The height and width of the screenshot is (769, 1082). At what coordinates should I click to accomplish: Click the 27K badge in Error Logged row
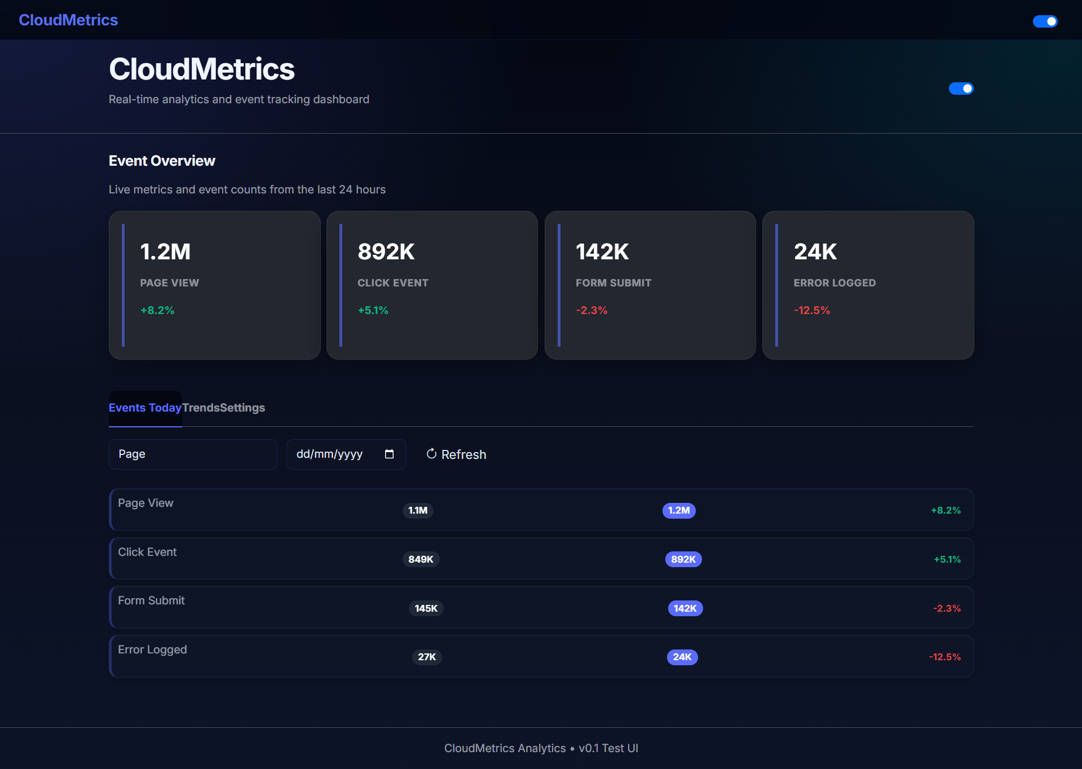coord(427,657)
